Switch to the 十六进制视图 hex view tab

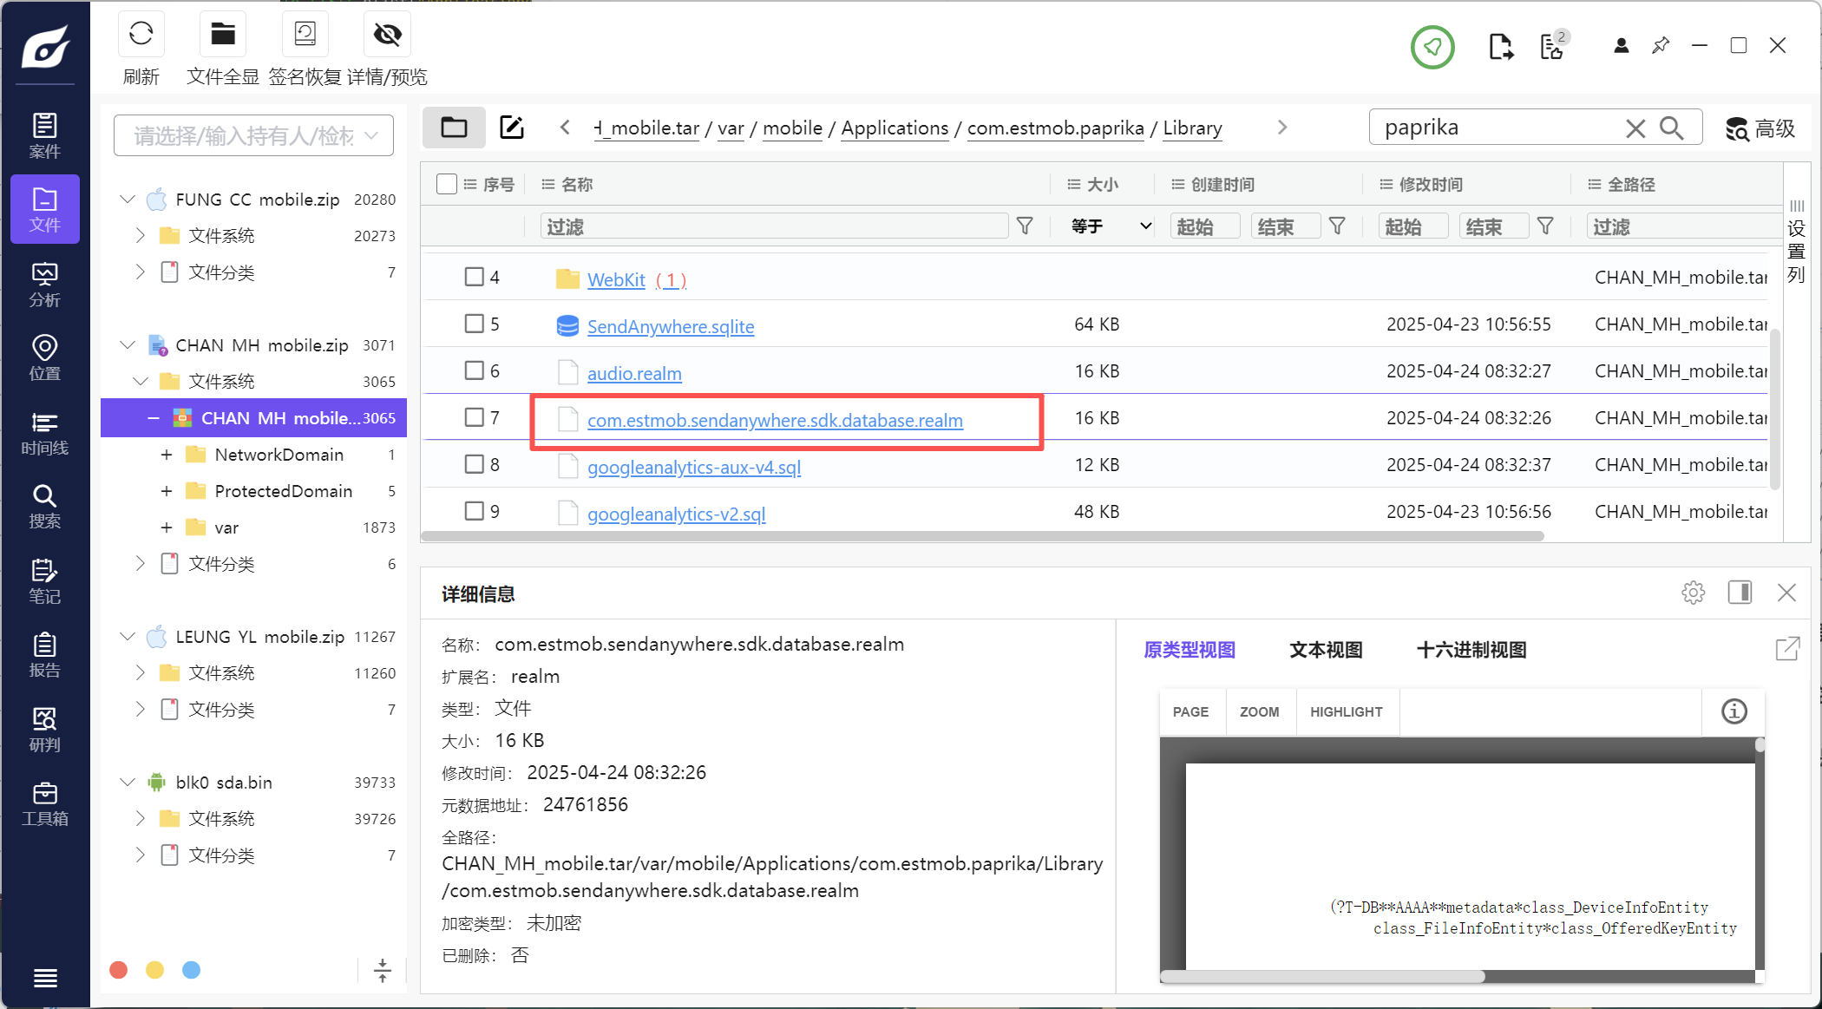(1471, 650)
